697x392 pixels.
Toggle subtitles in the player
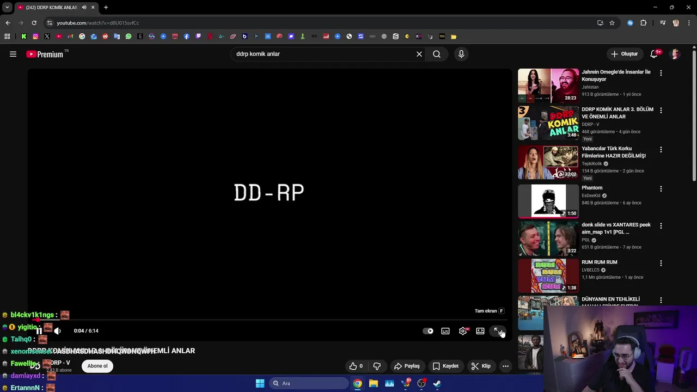pos(445,330)
